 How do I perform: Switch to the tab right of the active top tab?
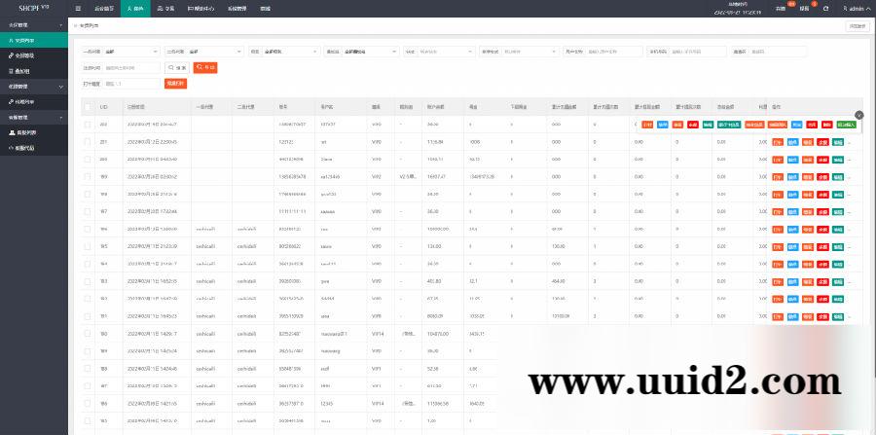[169, 8]
